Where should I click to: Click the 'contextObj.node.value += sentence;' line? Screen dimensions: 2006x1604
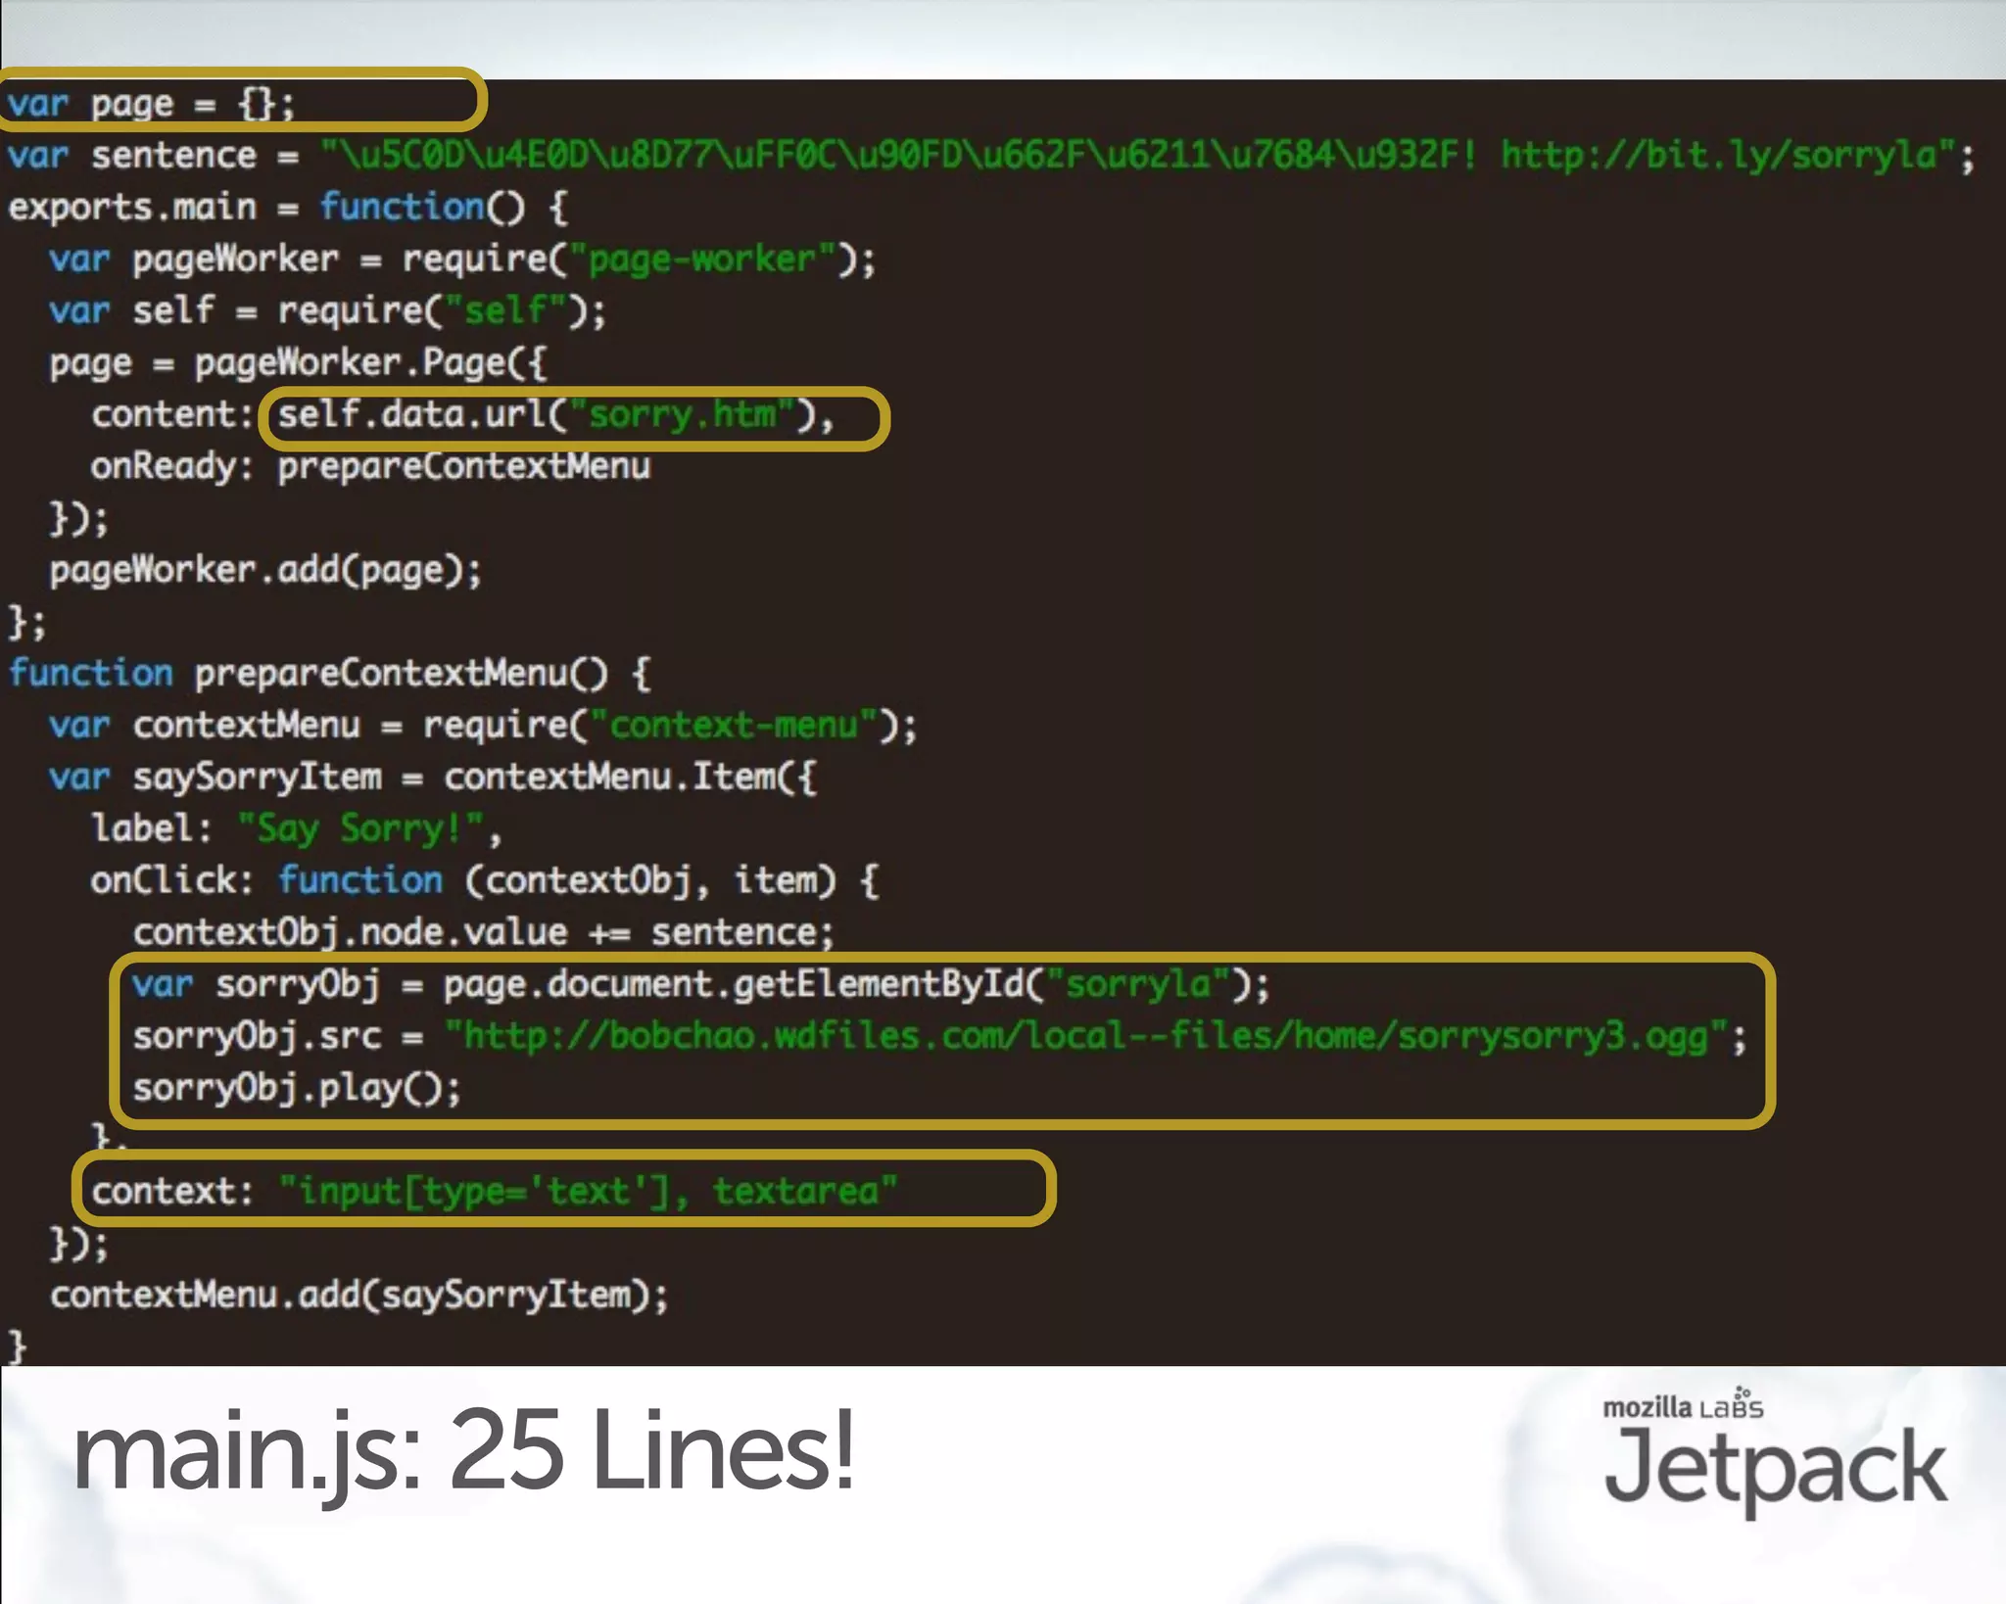484,932
